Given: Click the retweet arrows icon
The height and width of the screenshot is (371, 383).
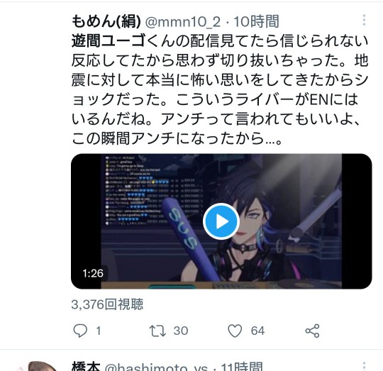Looking at the screenshot, I should (157, 331).
